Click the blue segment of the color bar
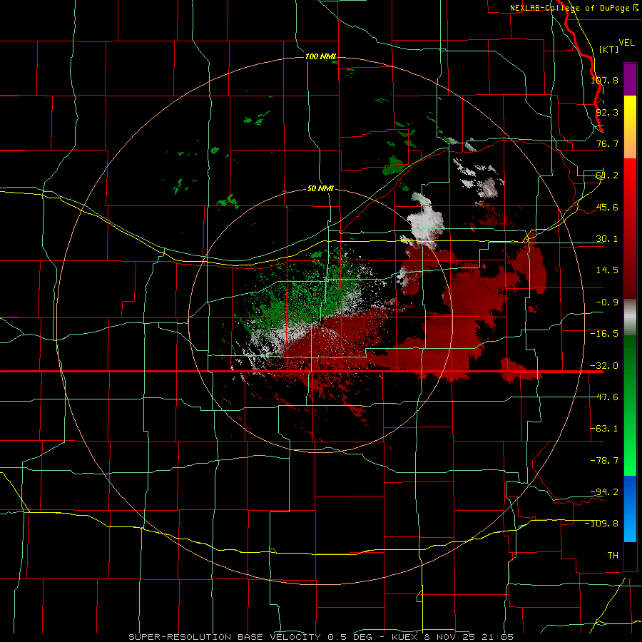Image resolution: width=642 pixels, height=642 pixels. tap(630, 509)
